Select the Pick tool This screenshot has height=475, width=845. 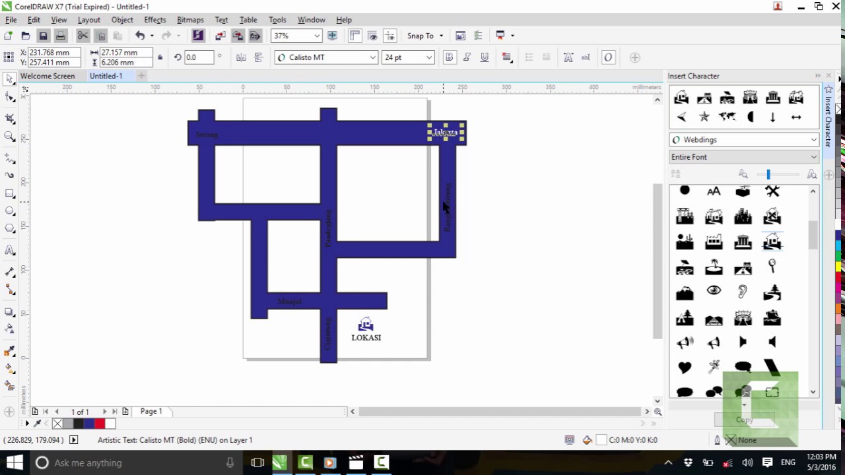(9, 79)
